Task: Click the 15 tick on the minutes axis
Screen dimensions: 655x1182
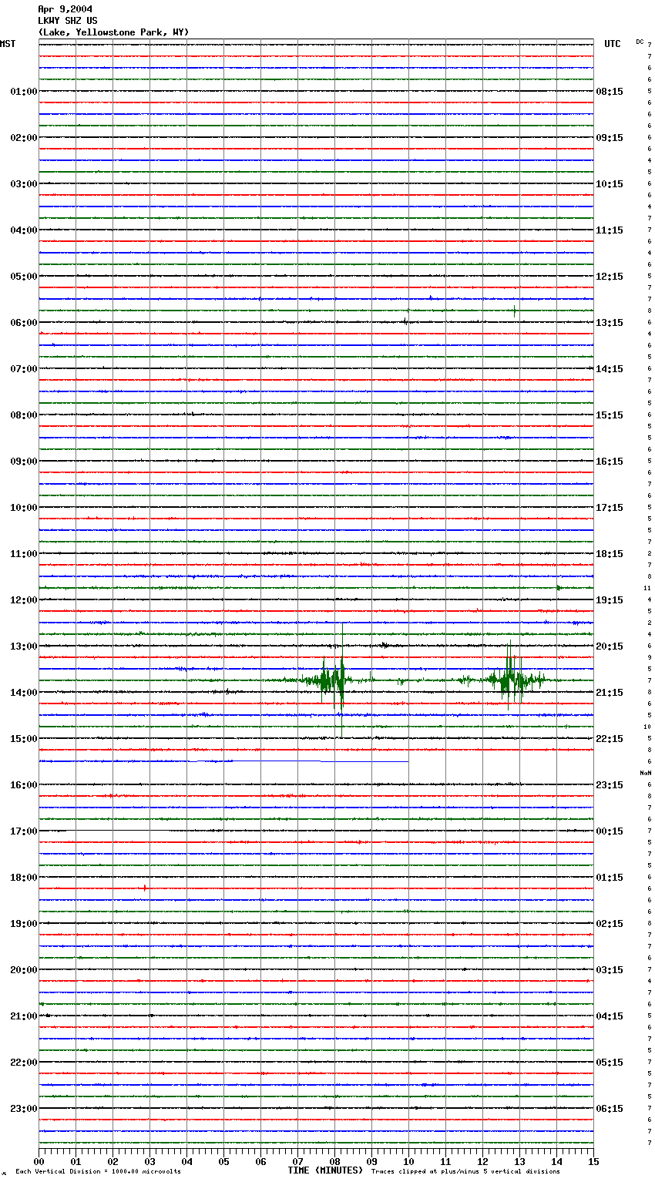Action: (593, 1161)
